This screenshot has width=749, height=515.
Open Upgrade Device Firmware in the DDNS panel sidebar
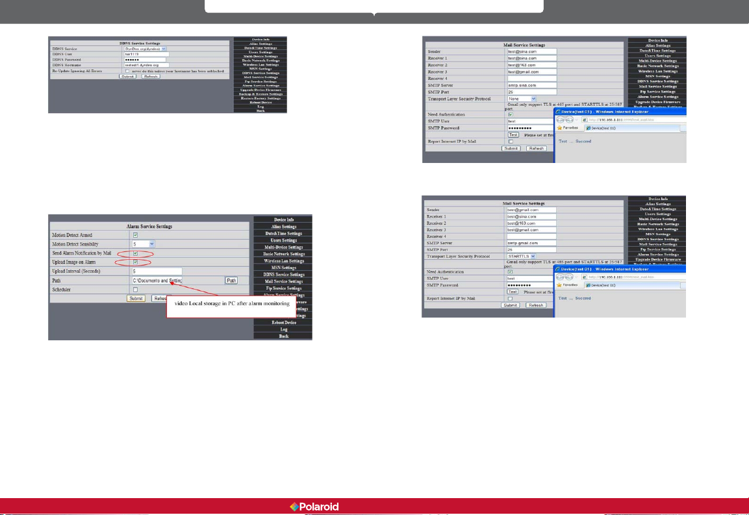point(260,90)
